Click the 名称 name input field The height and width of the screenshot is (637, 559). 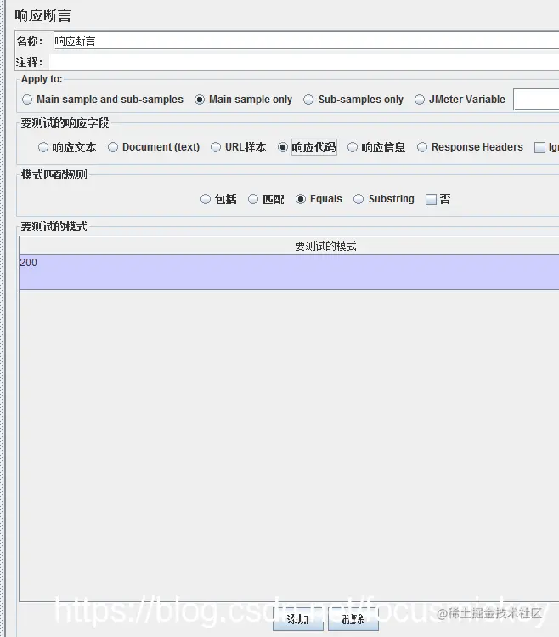(306, 41)
